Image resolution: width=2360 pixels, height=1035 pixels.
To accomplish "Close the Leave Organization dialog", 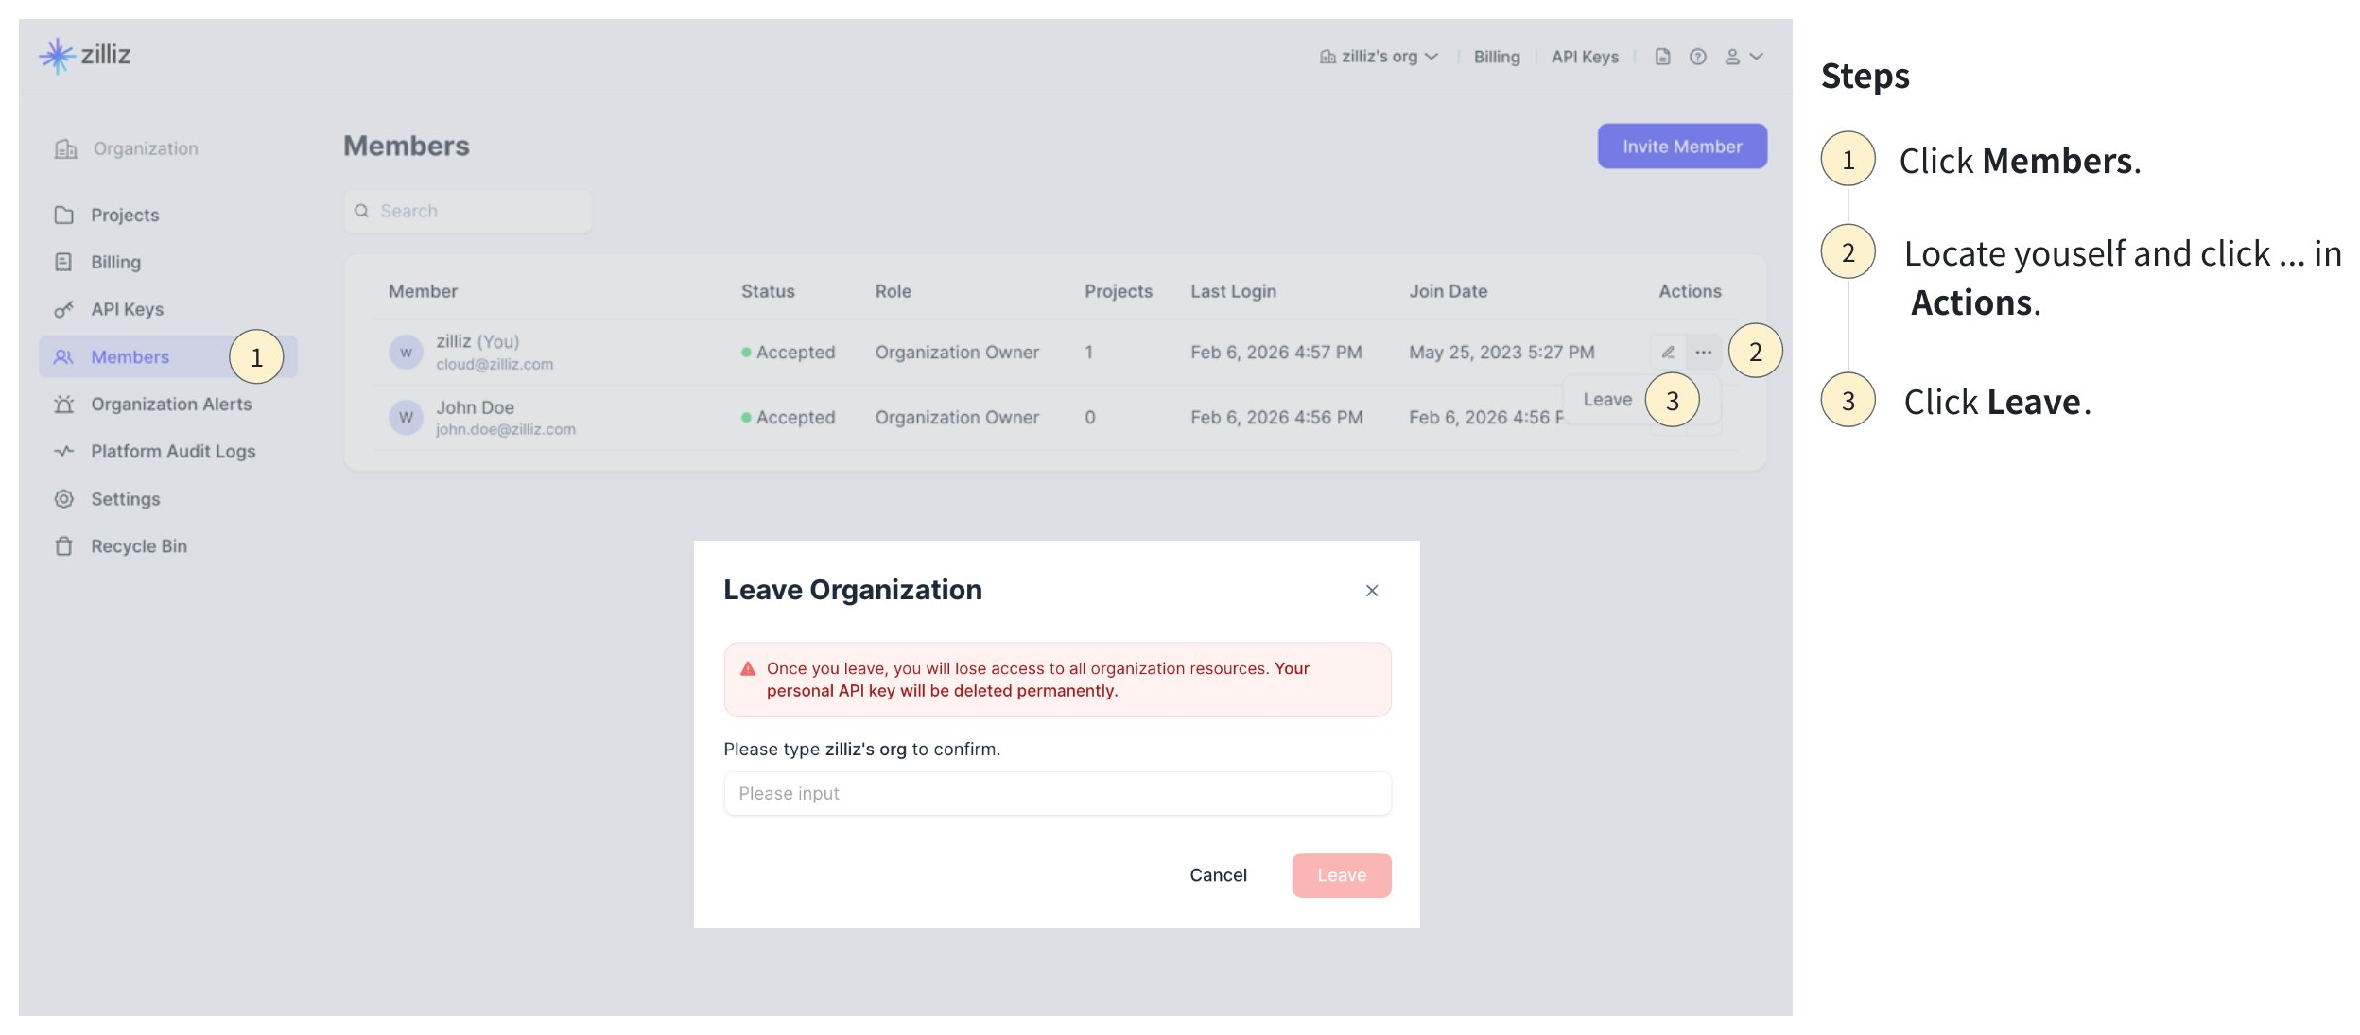I will coord(1372,591).
